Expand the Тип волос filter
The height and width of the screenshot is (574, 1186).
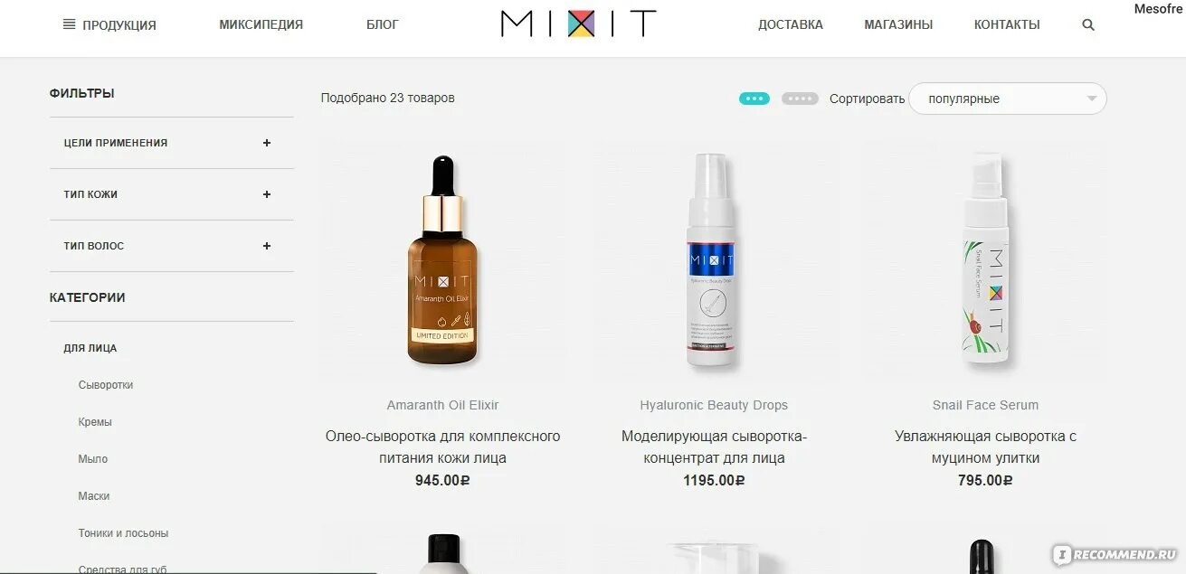click(x=266, y=246)
